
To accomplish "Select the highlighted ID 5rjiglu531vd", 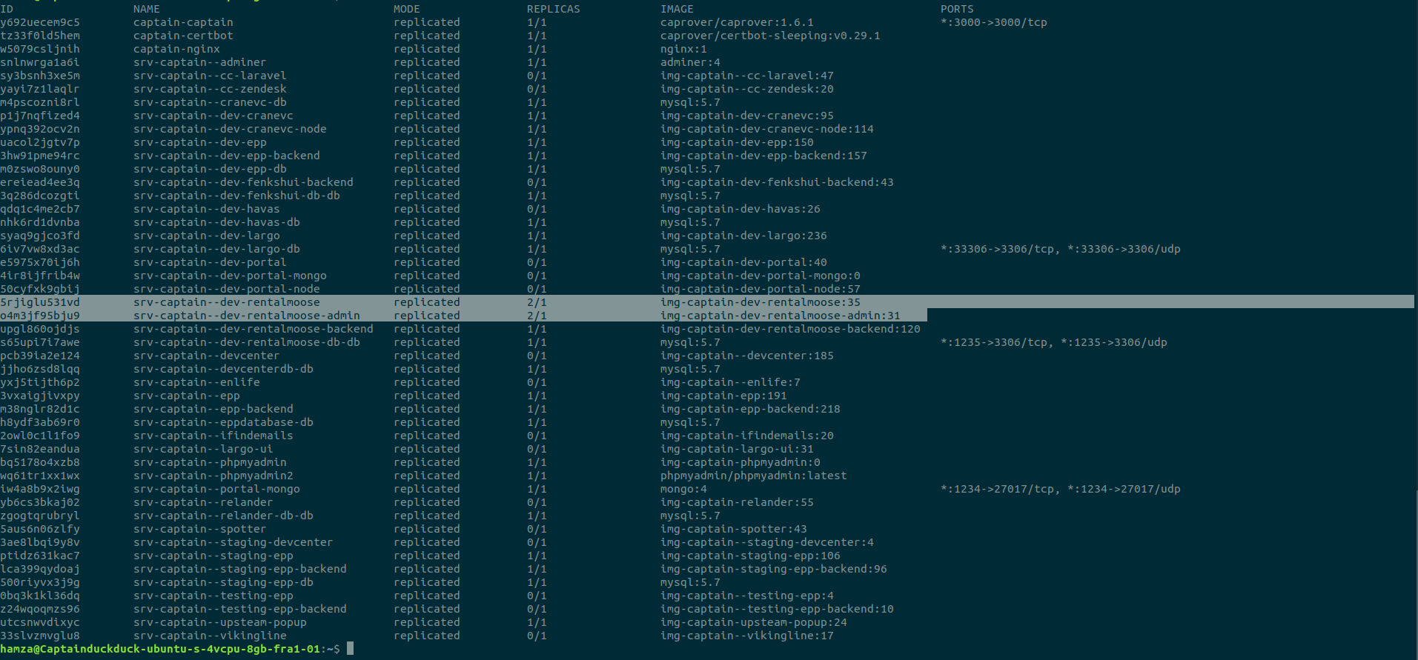I will [x=40, y=302].
